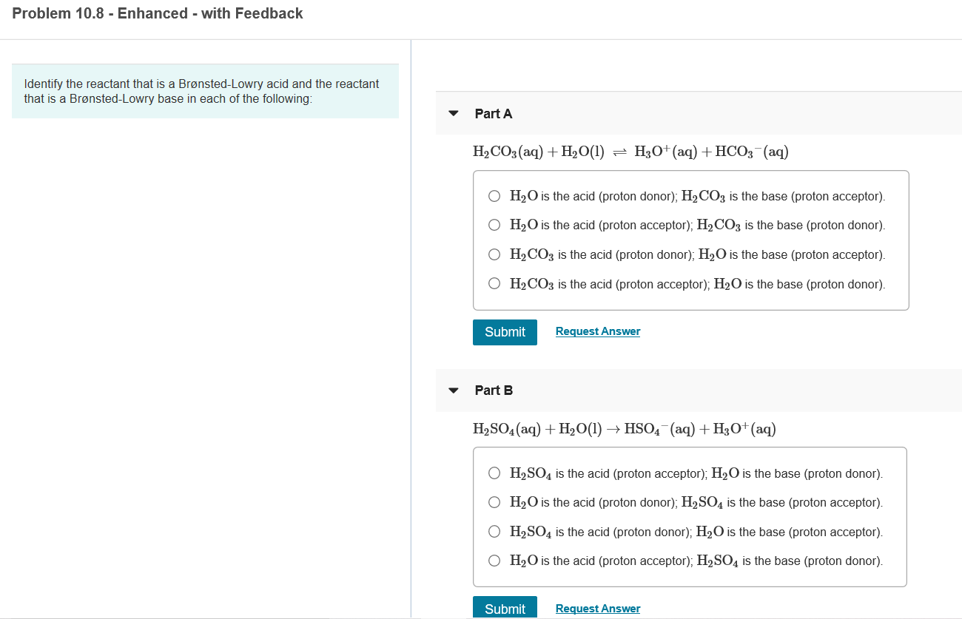Select Part A option: H2O acid donor, H2CO3 base acceptor
Screen dimensions: 962x619
pyautogui.click(x=494, y=197)
